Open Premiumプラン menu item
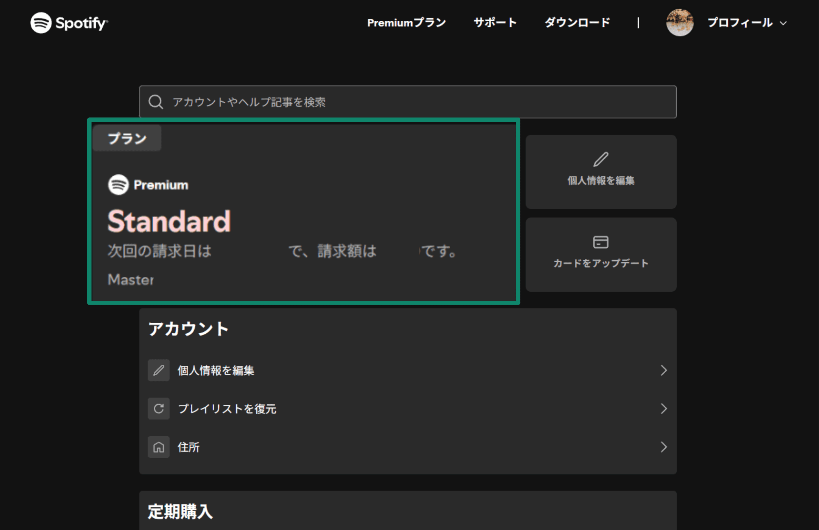The image size is (819, 530). click(406, 23)
